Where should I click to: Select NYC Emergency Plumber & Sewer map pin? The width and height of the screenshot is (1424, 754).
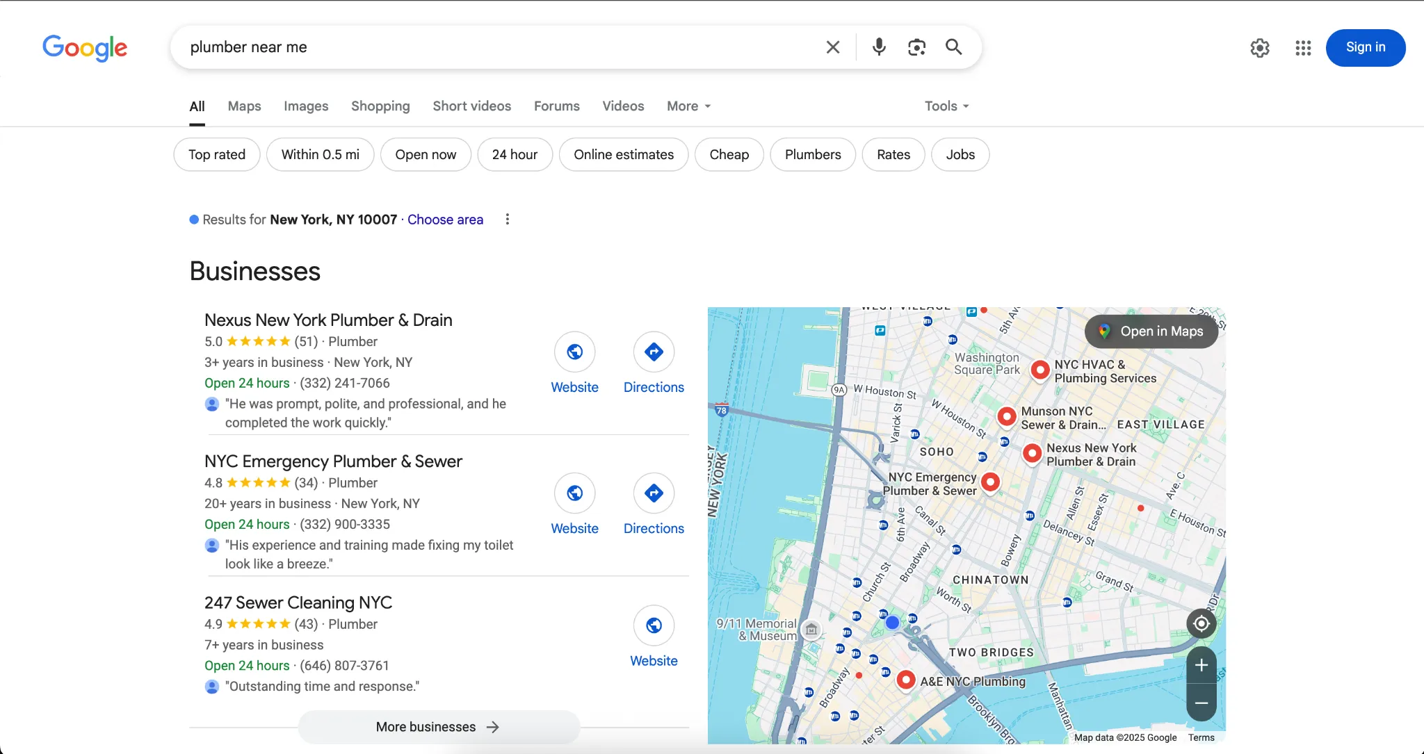[x=991, y=482]
